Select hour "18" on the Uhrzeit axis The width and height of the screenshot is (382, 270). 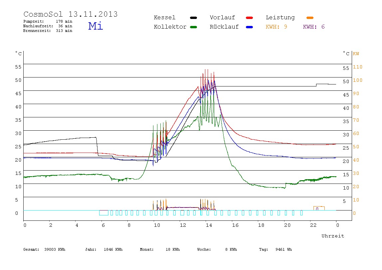(x=261, y=225)
